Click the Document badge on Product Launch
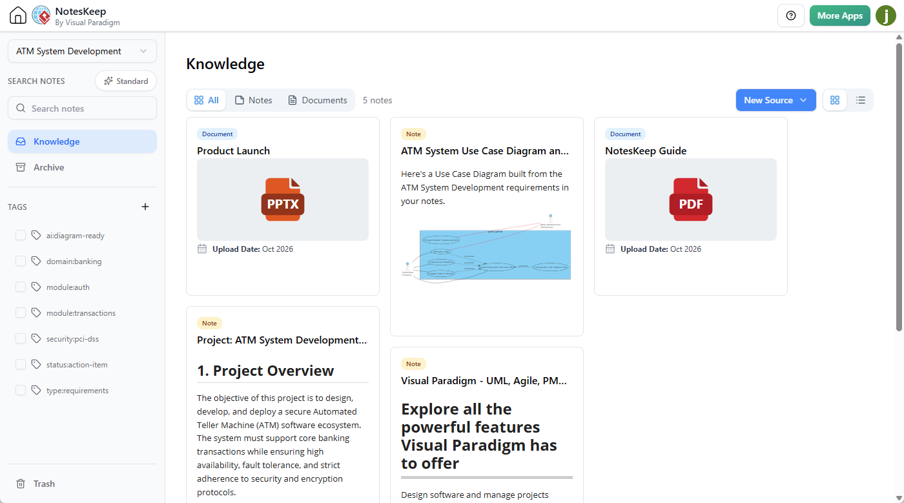 (217, 134)
